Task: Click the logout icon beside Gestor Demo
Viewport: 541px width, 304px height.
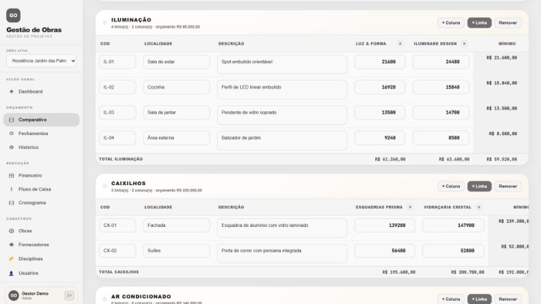Action: [x=69, y=295]
